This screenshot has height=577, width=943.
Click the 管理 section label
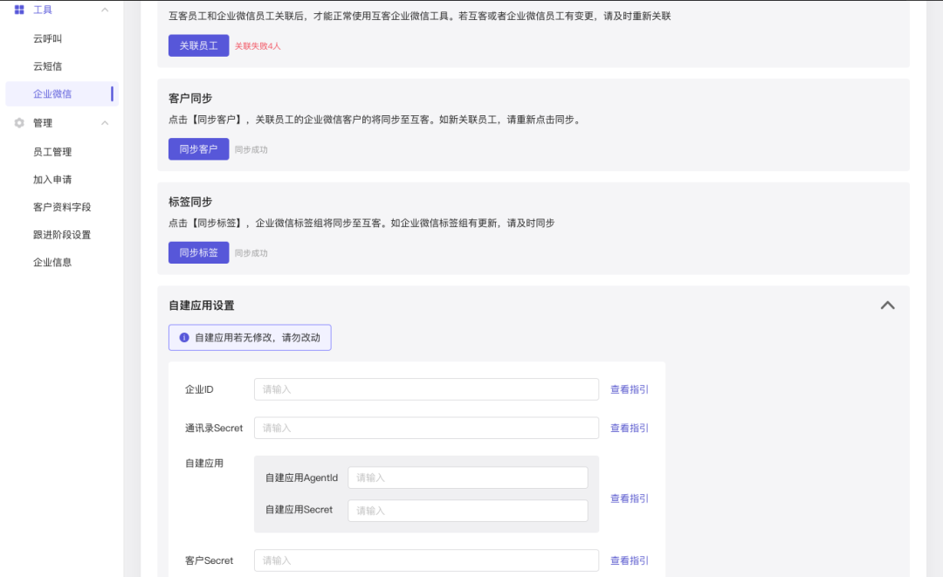coord(43,122)
